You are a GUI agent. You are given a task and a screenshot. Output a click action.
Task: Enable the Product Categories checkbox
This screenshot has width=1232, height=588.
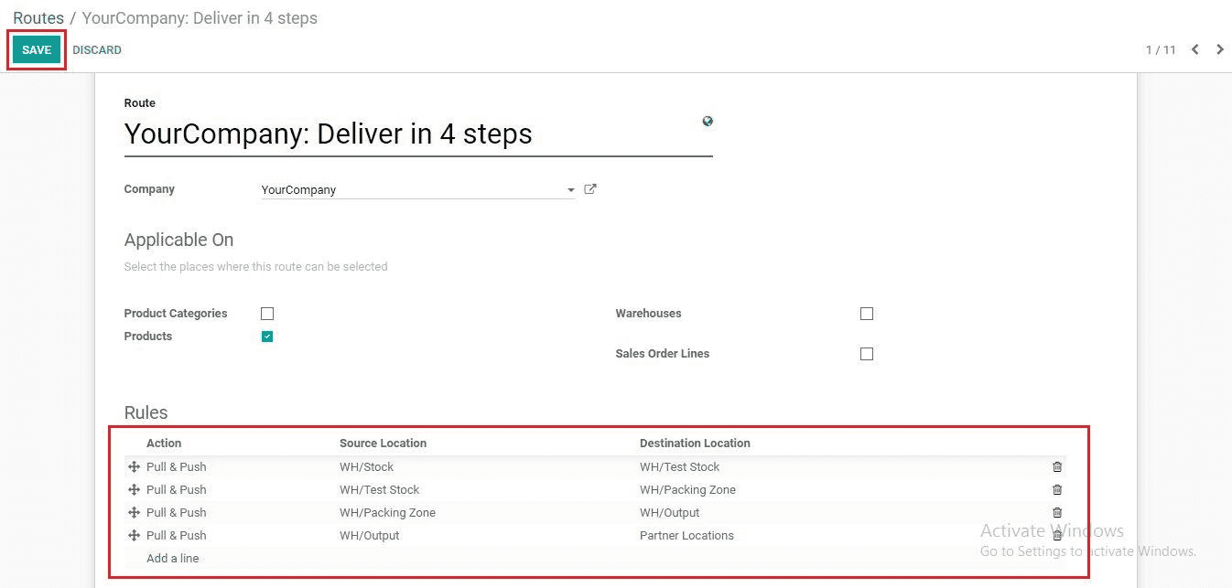[x=267, y=314]
